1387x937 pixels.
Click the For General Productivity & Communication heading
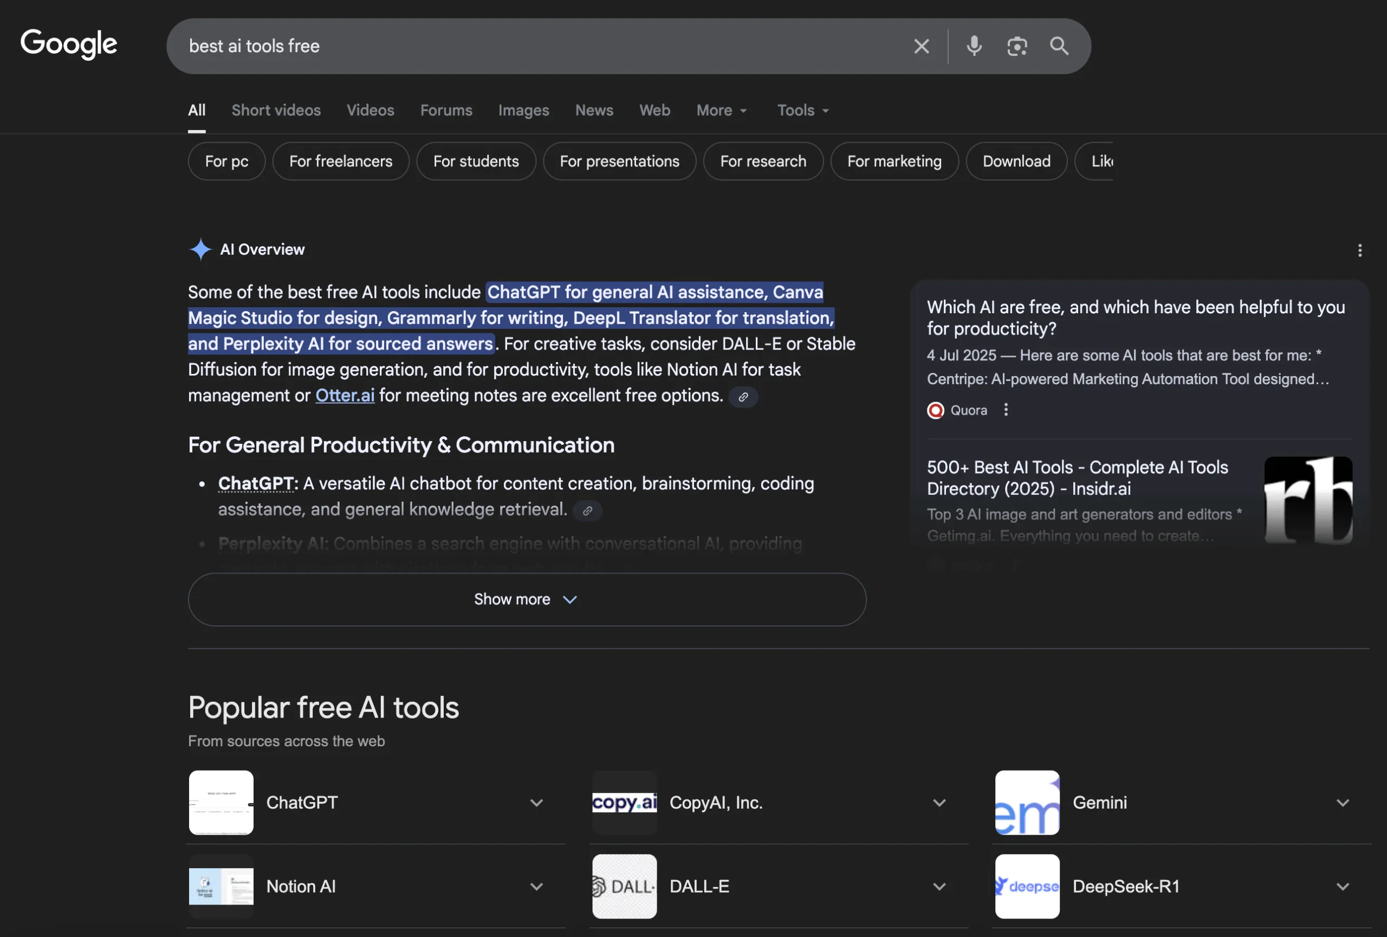coord(401,445)
